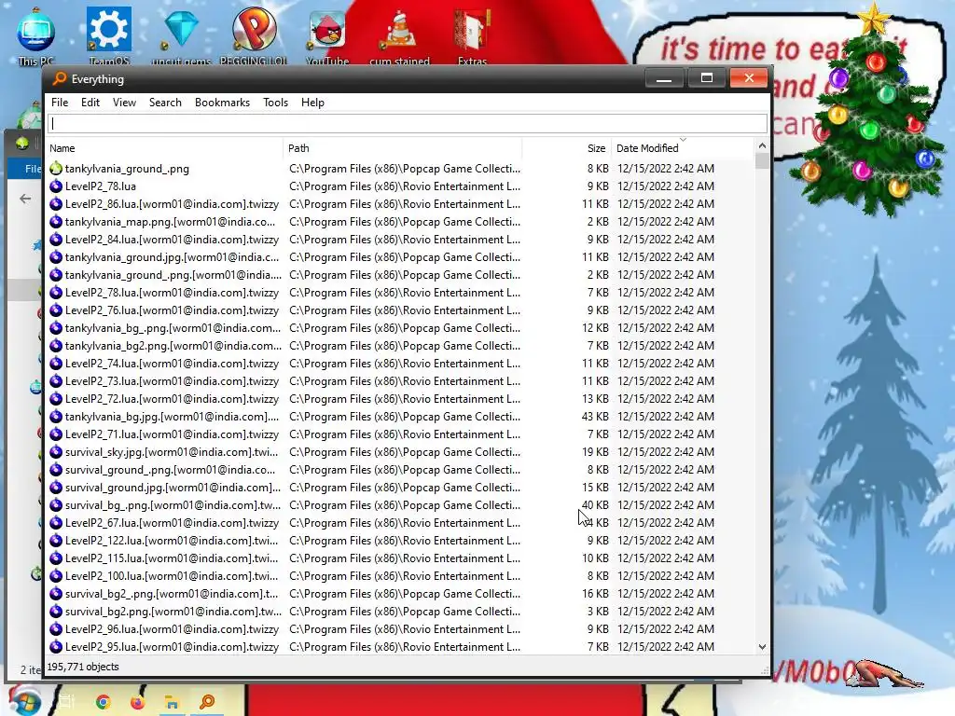955x716 pixels.
Task: Open the View menu
Action: pos(124,103)
